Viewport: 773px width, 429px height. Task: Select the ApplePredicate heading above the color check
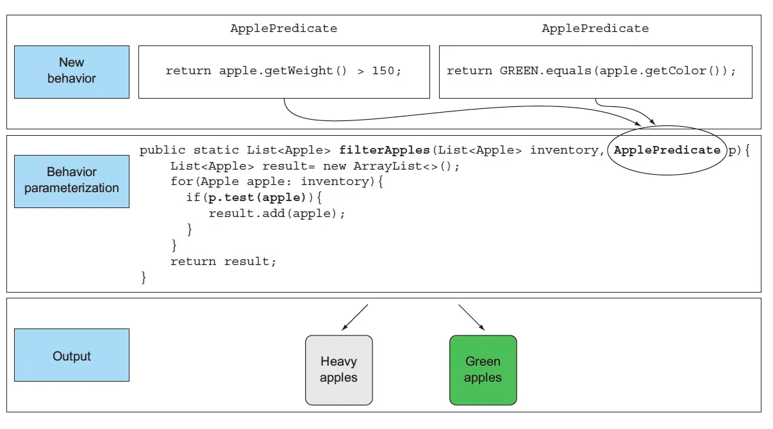(595, 28)
